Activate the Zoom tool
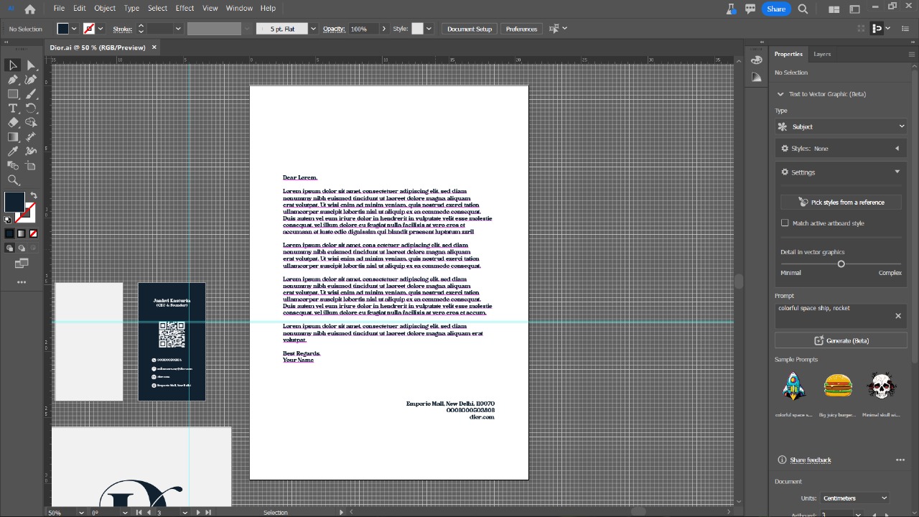 (x=12, y=180)
